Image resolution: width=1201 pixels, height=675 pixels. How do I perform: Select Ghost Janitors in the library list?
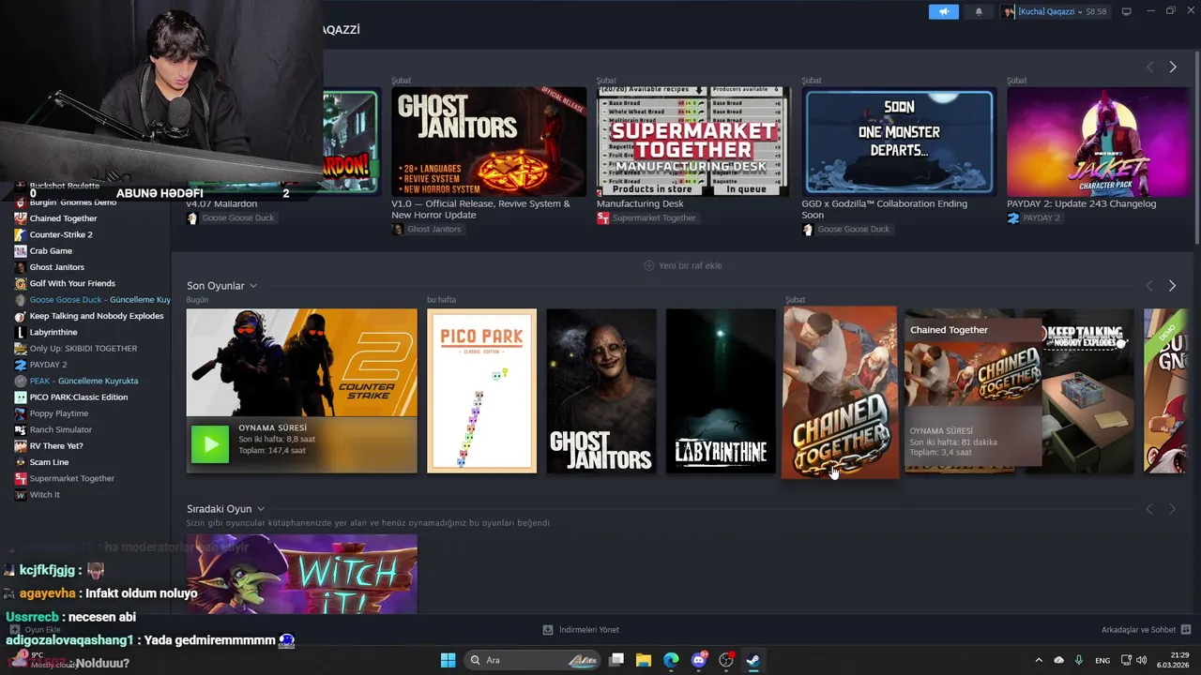[56, 267]
